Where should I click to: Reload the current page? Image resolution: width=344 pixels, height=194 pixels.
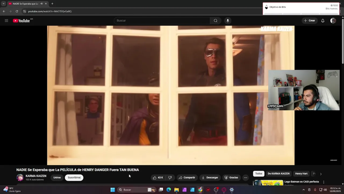[17, 11]
